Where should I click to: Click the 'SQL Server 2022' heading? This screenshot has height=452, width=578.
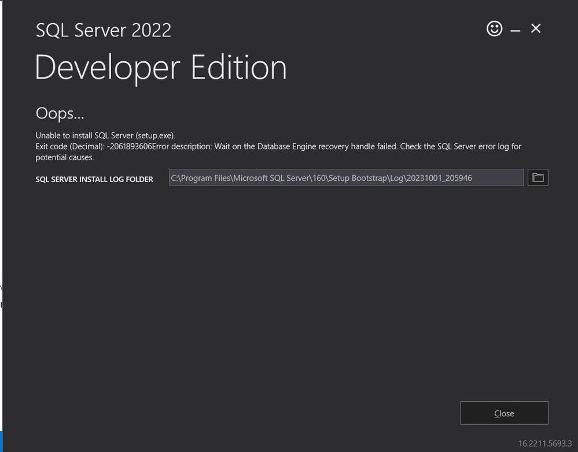[x=104, y=30]
